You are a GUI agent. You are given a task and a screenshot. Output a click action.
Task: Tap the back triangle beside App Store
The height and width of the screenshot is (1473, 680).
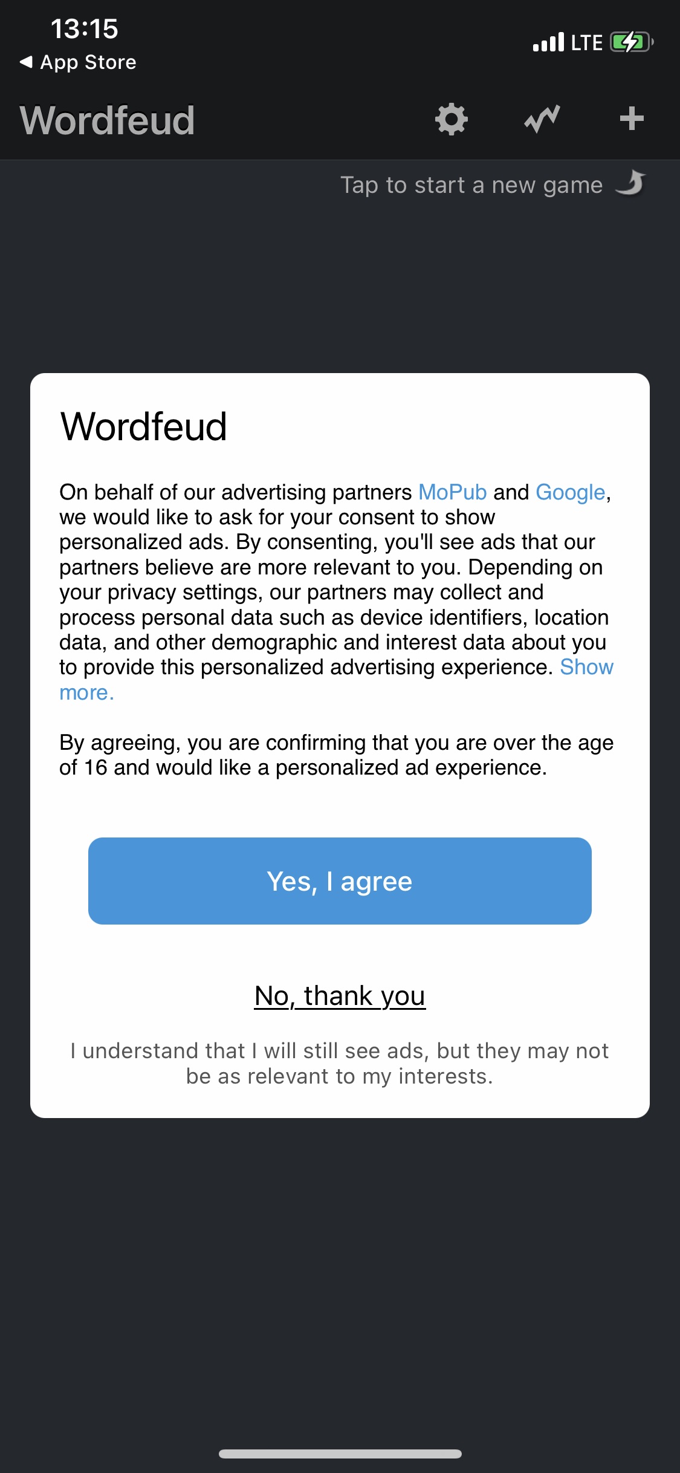tap(26, 62)
